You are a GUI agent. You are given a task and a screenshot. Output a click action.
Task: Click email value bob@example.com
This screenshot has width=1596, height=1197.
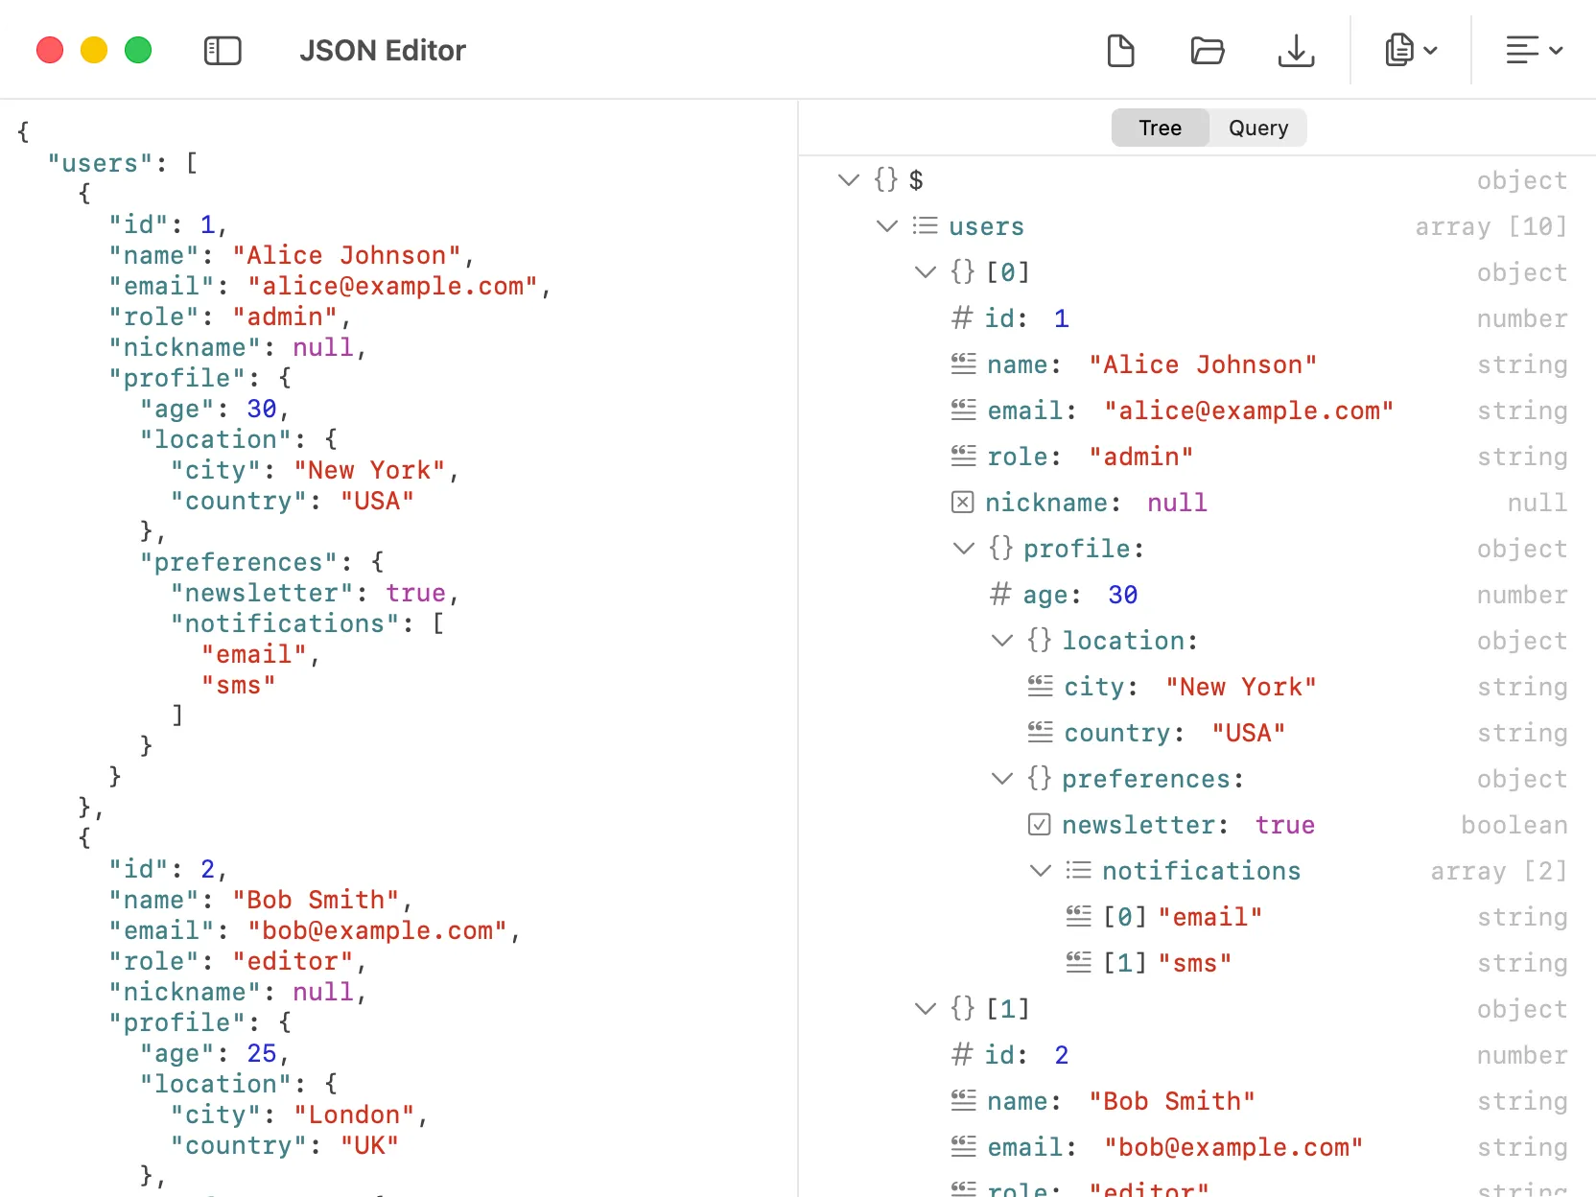(1233, 1147)
